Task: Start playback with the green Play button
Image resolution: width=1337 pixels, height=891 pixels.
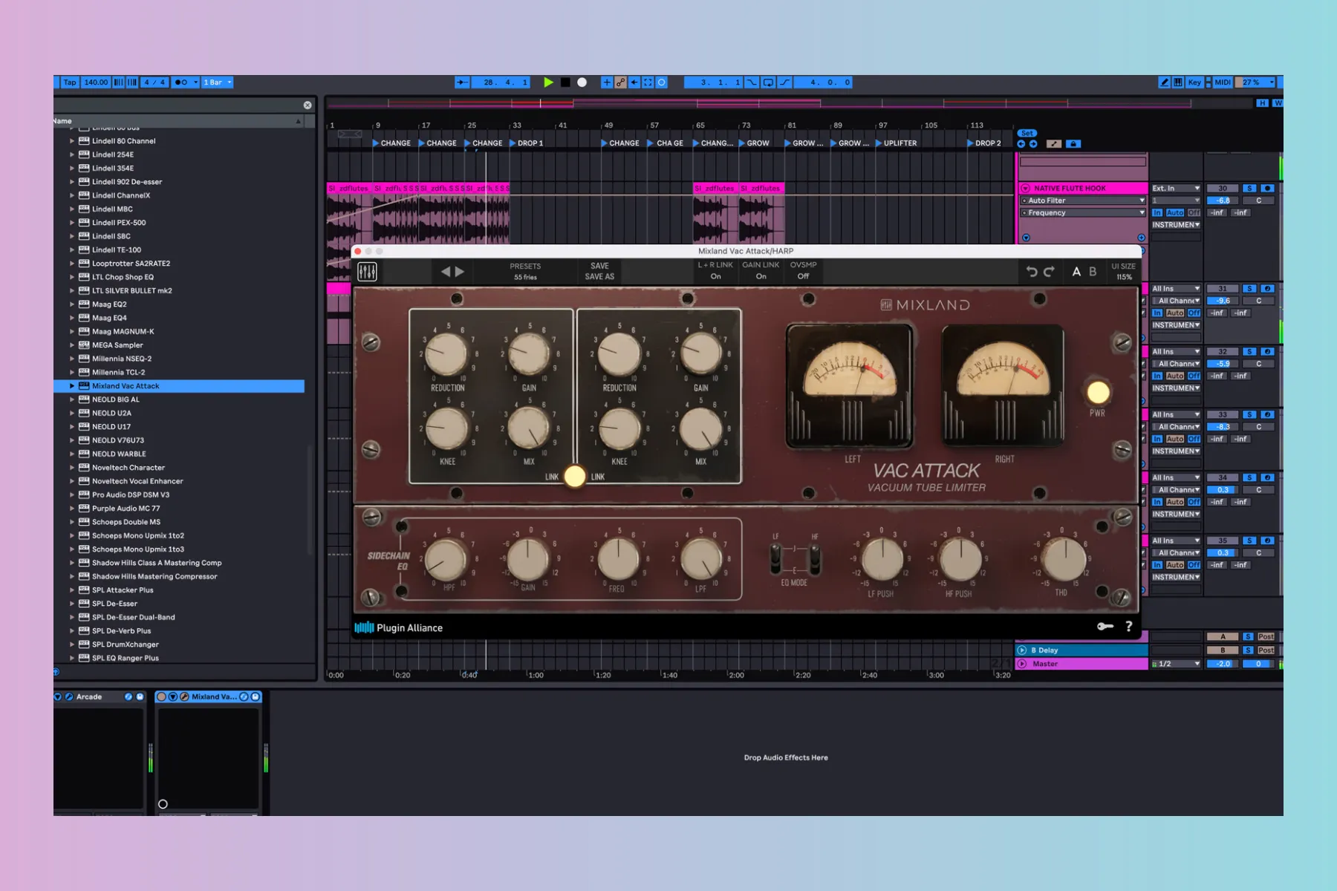Action: [548, 82]
